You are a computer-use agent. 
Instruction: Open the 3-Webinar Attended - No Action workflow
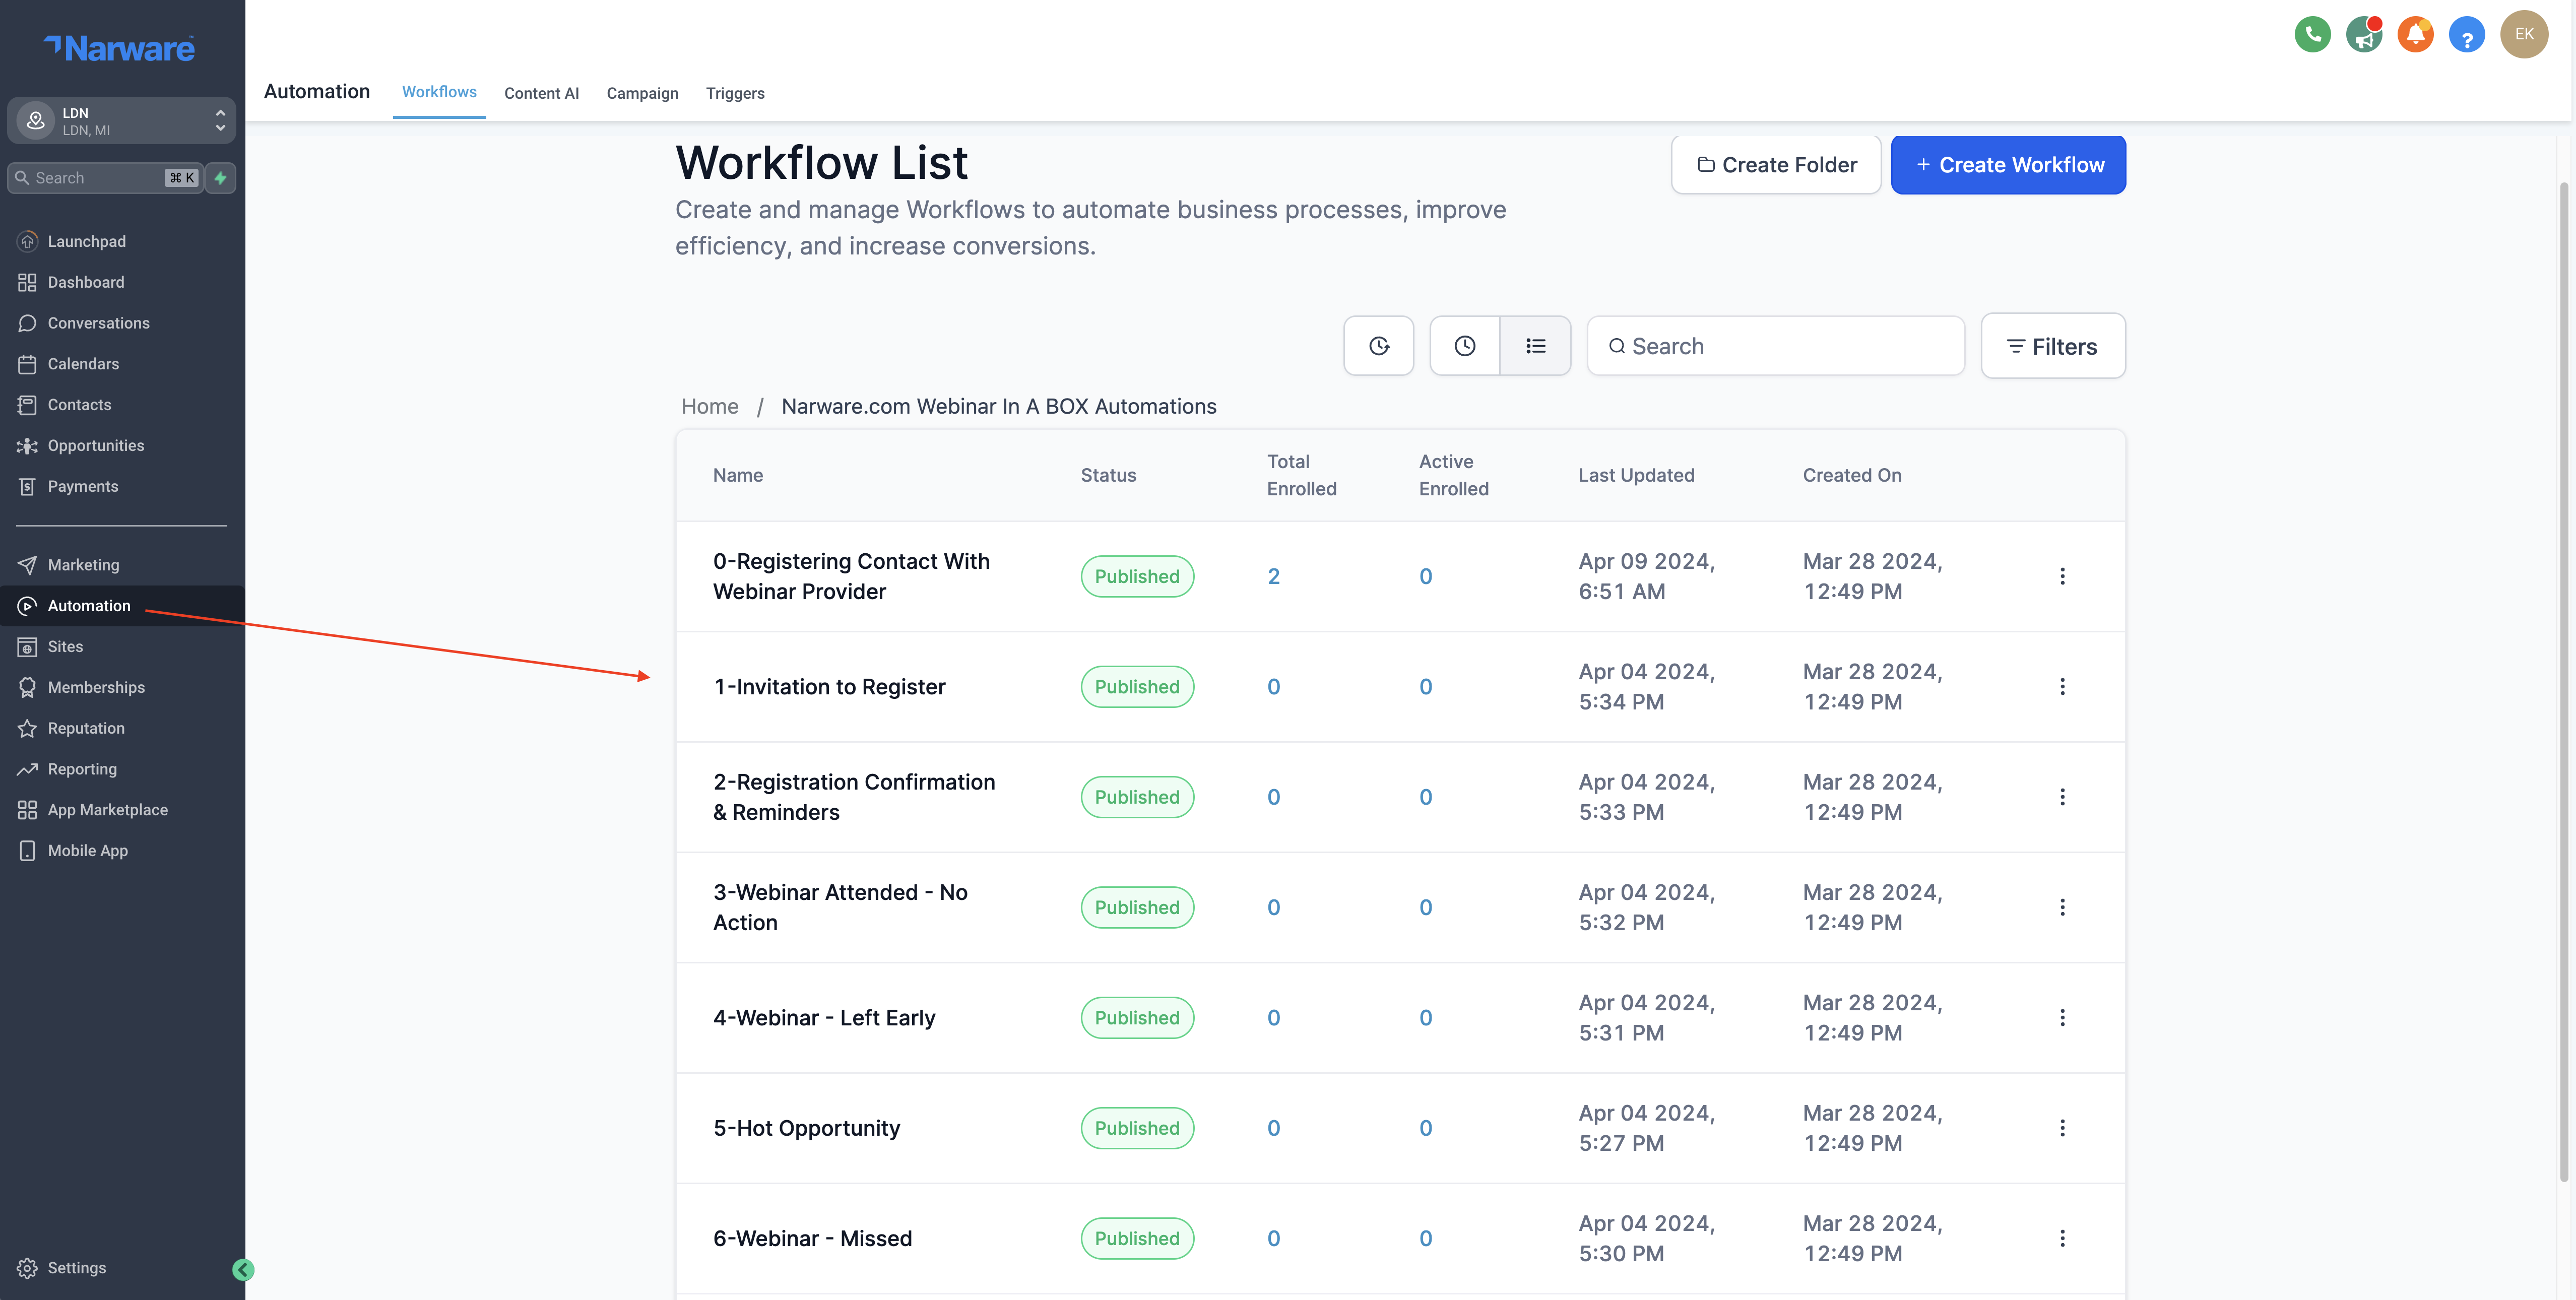tap(840, 907)
